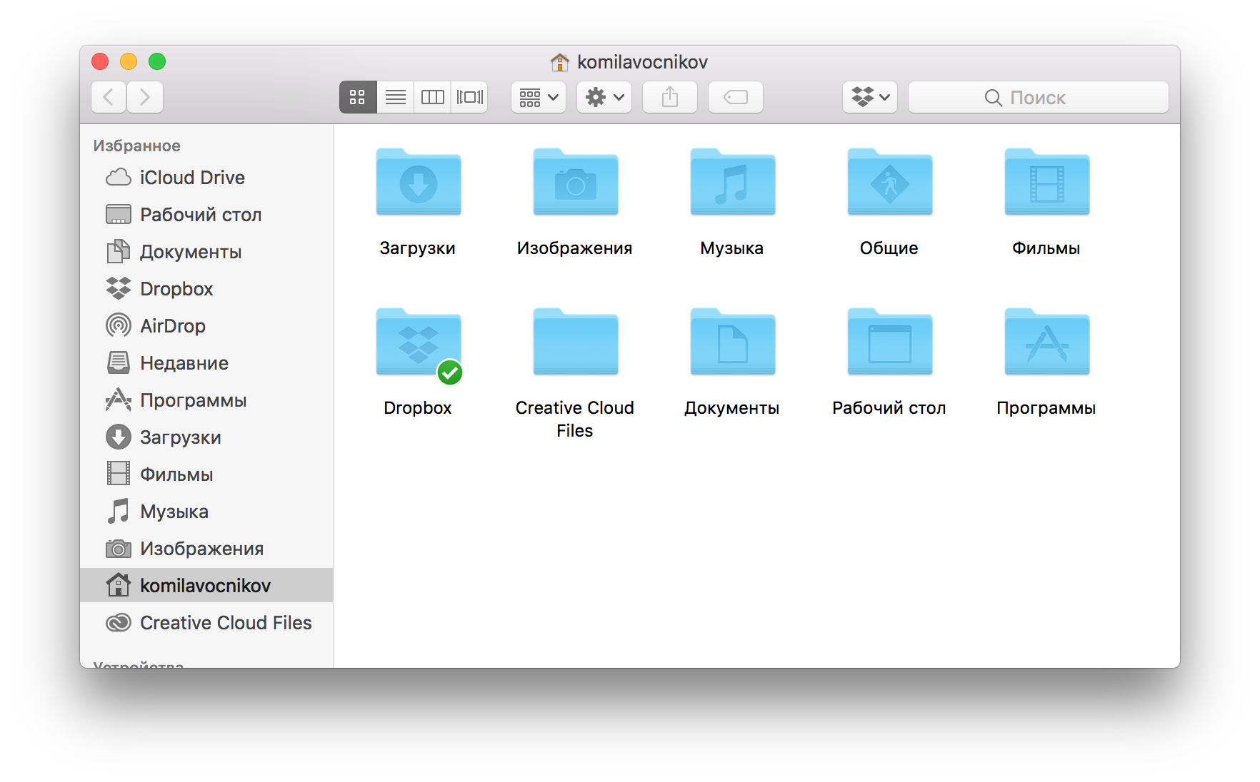The height and width of the screenshot is (782, 1260).
Task: Switch to icon view mode
Action: tap(358, 97)
